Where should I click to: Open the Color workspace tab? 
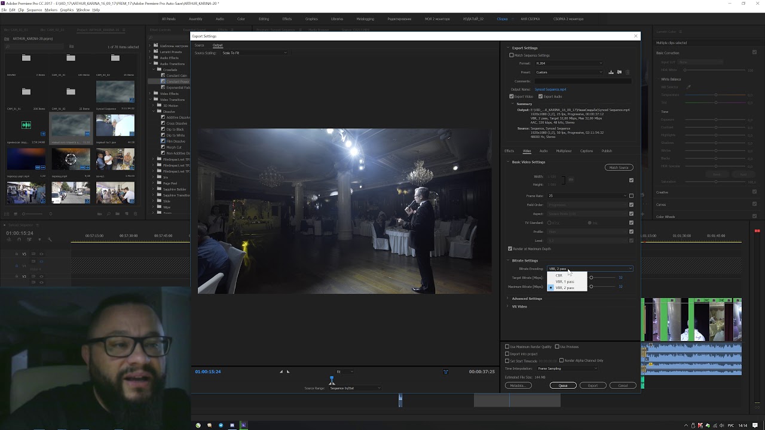[x=241, y=19]
